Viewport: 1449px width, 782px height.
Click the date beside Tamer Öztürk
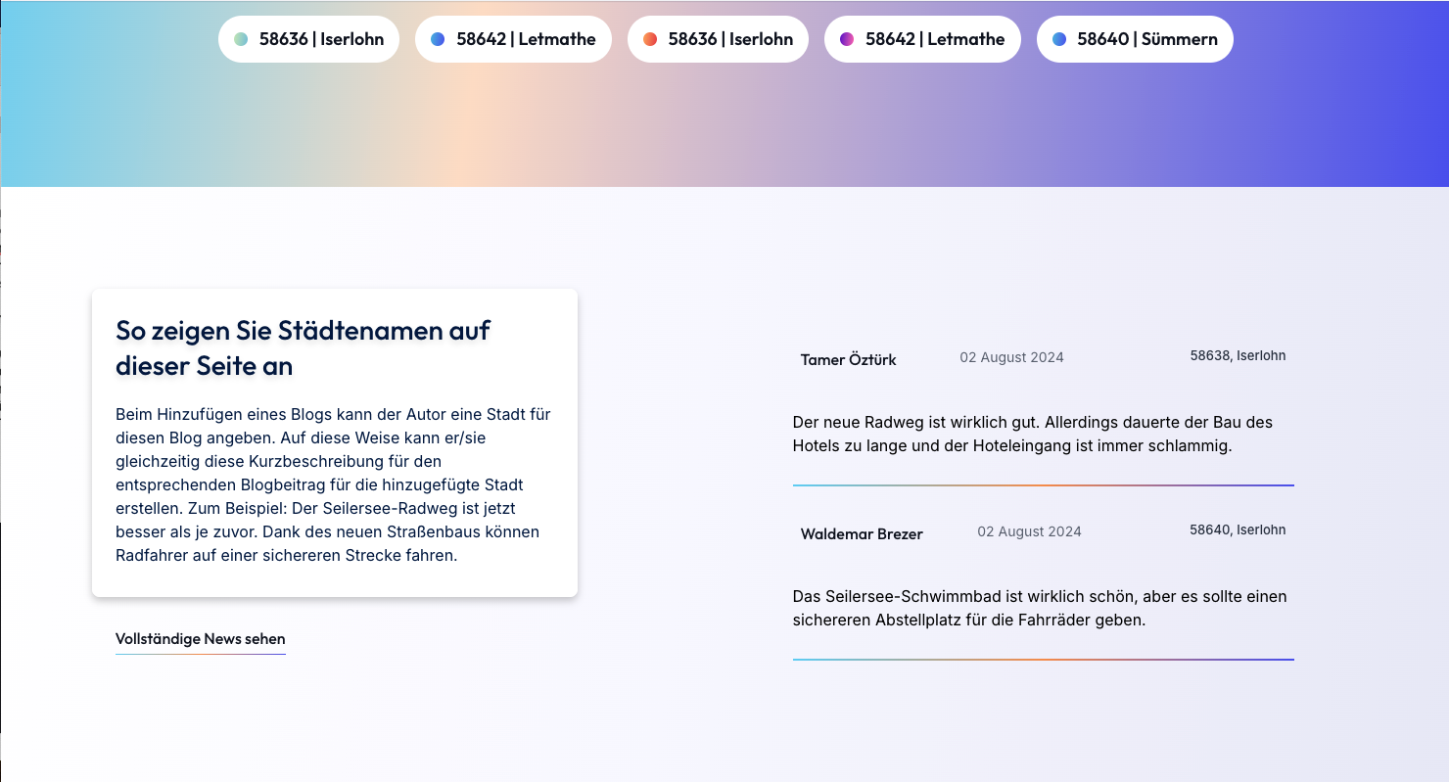(1011, 357)
